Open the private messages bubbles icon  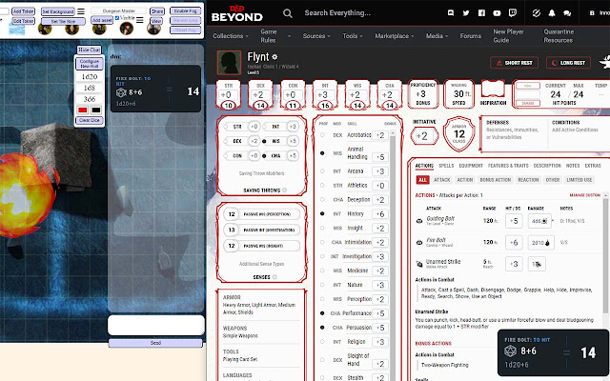click(x=567, y=13)
